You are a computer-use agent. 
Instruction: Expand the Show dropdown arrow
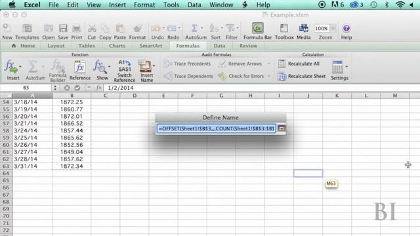click(x=109, y=66)
